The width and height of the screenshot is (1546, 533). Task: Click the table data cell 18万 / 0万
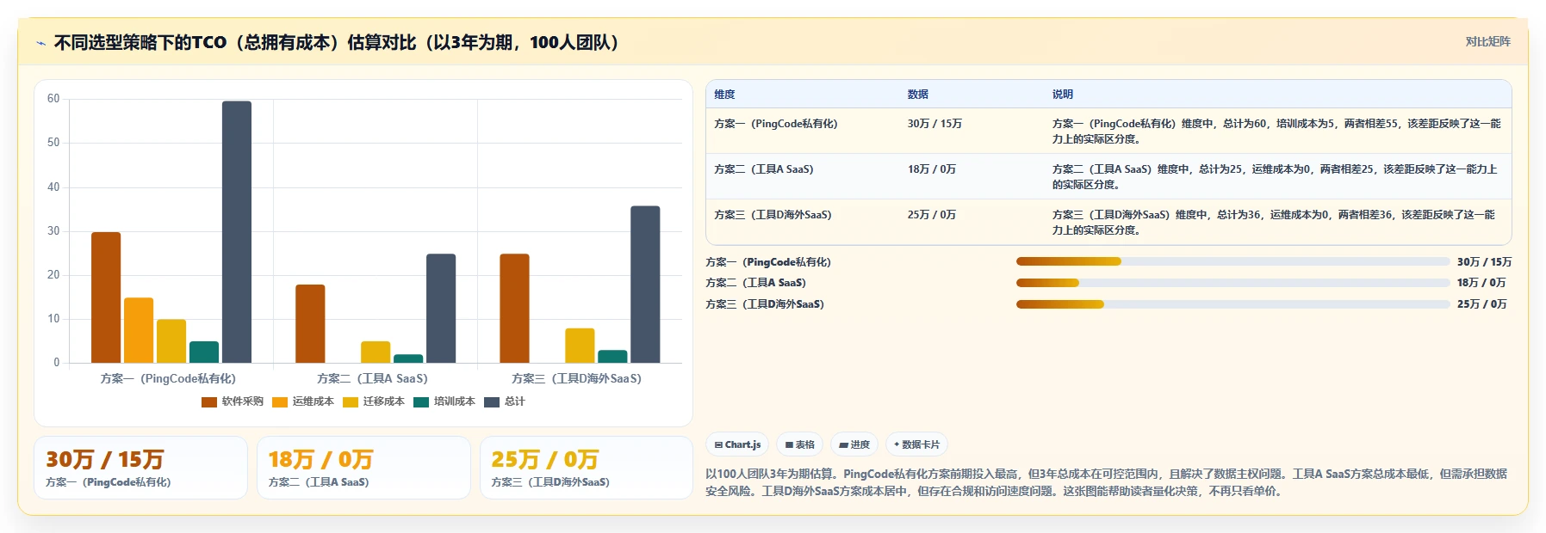click(931, 169)
